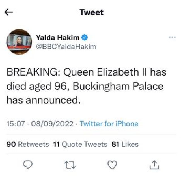Screen dimensions: 181x181
Task: Open the Yalda Hakim display name
Action: 58,37
